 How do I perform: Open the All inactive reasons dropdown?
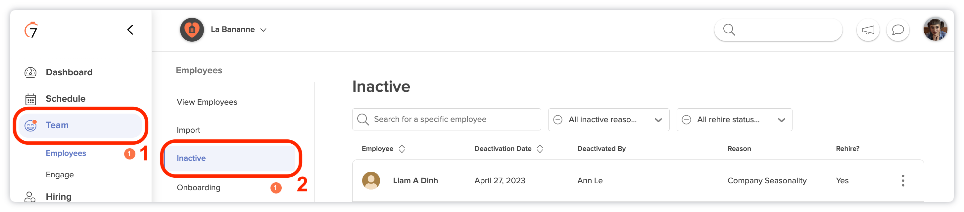[x=608, y=120]
